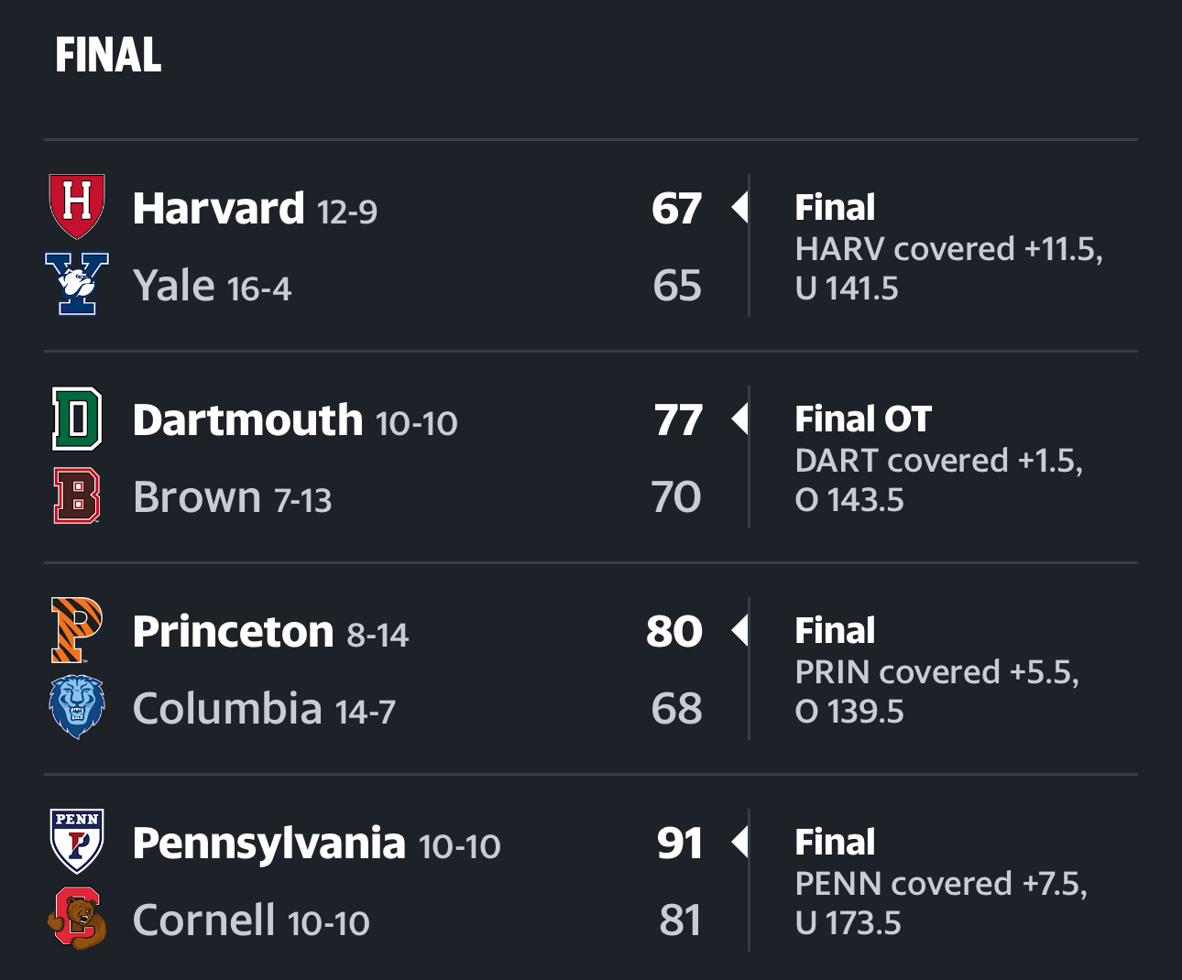Open the Cornell team name link

click(203, 920)
